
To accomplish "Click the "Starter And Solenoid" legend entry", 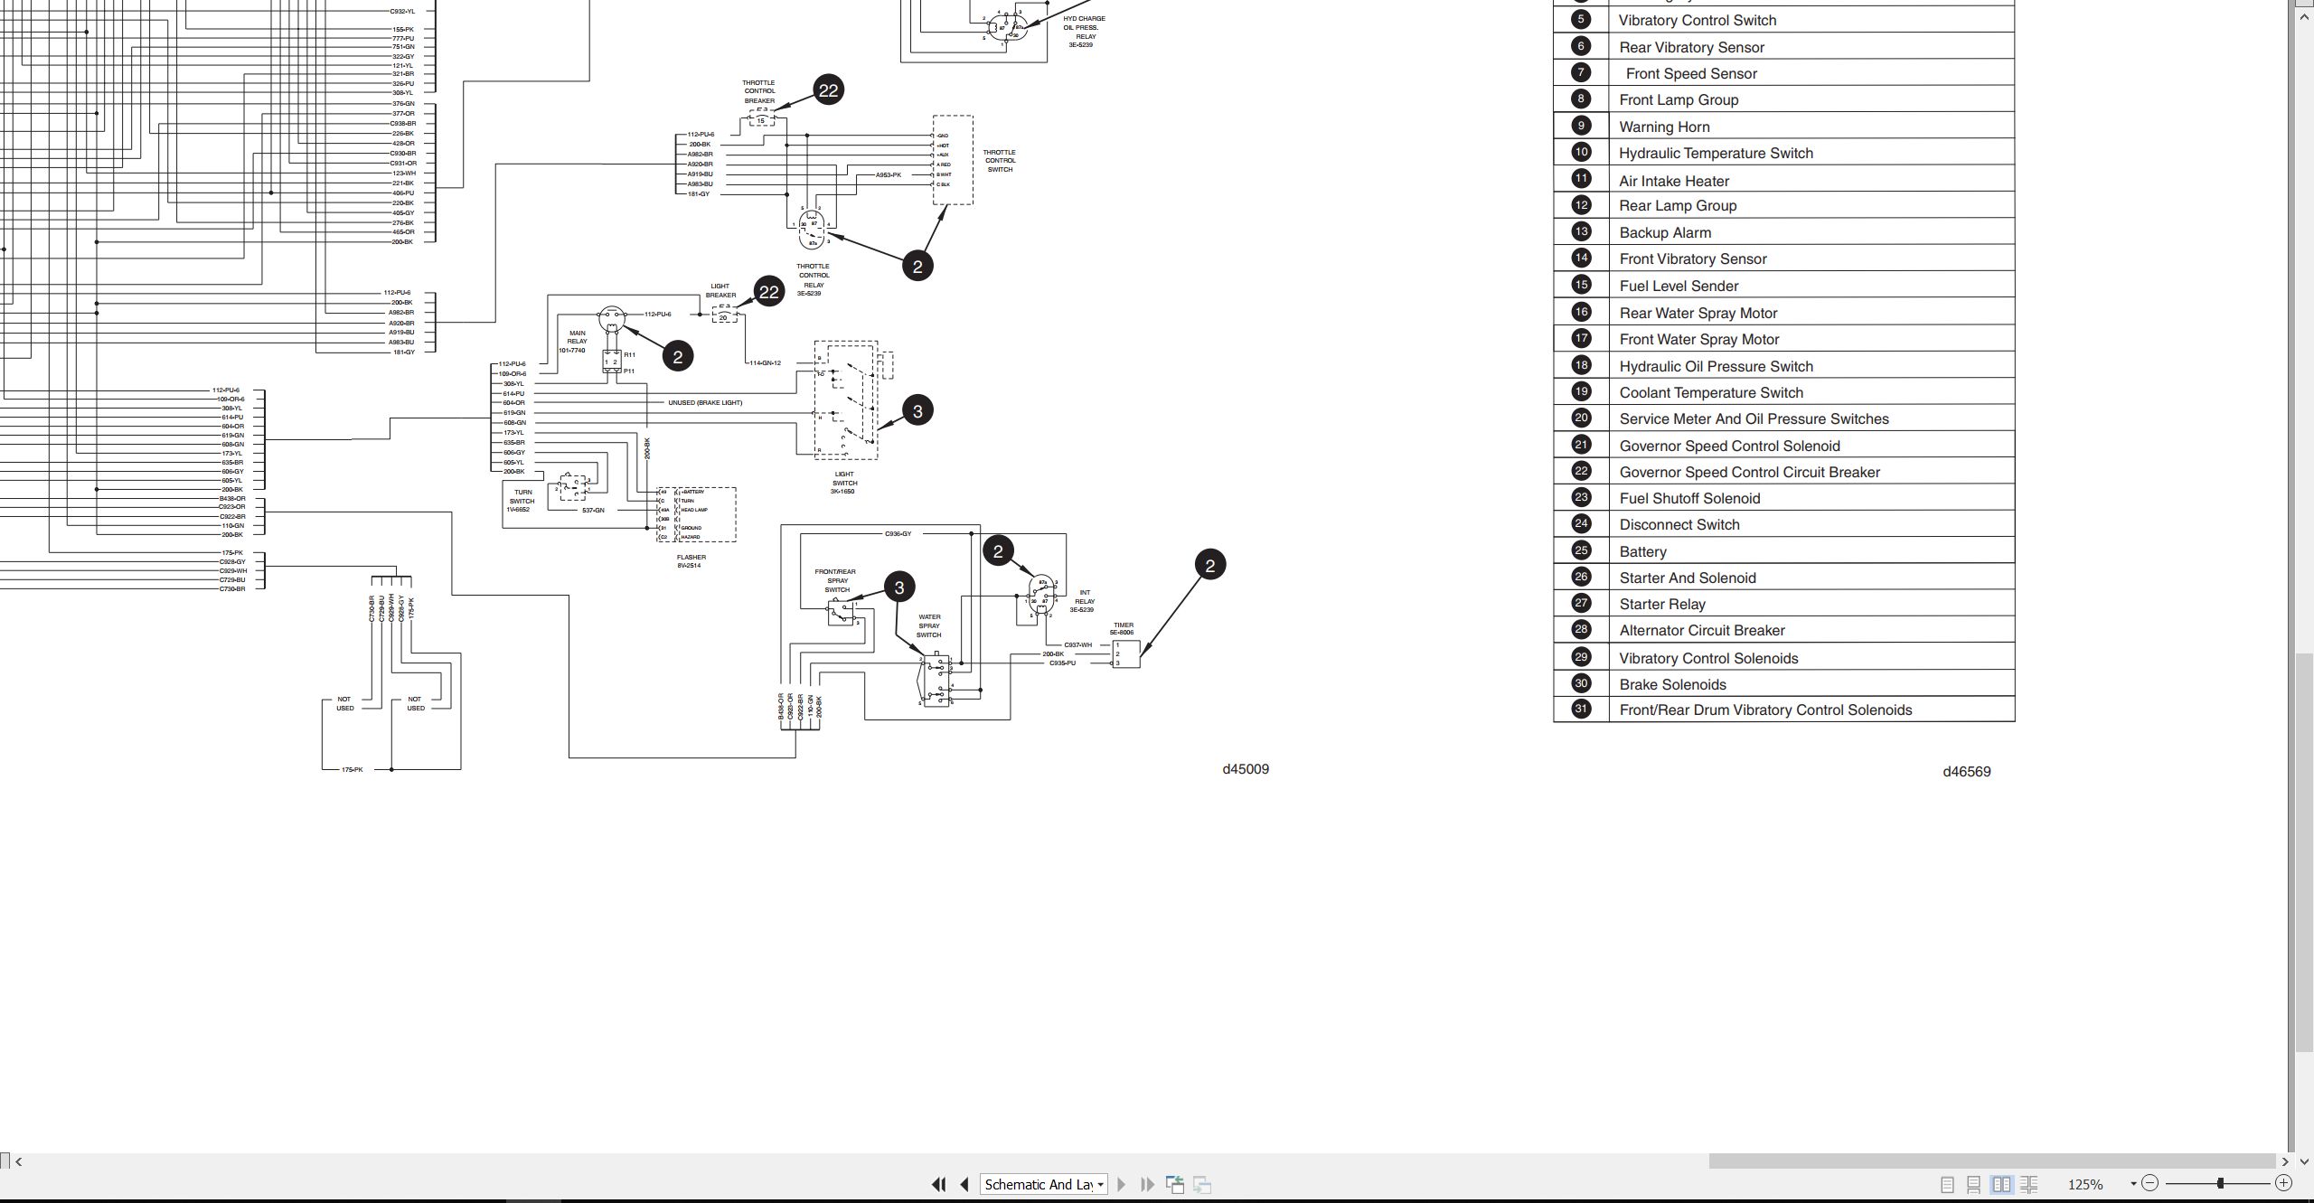I will coord(1688,578).
